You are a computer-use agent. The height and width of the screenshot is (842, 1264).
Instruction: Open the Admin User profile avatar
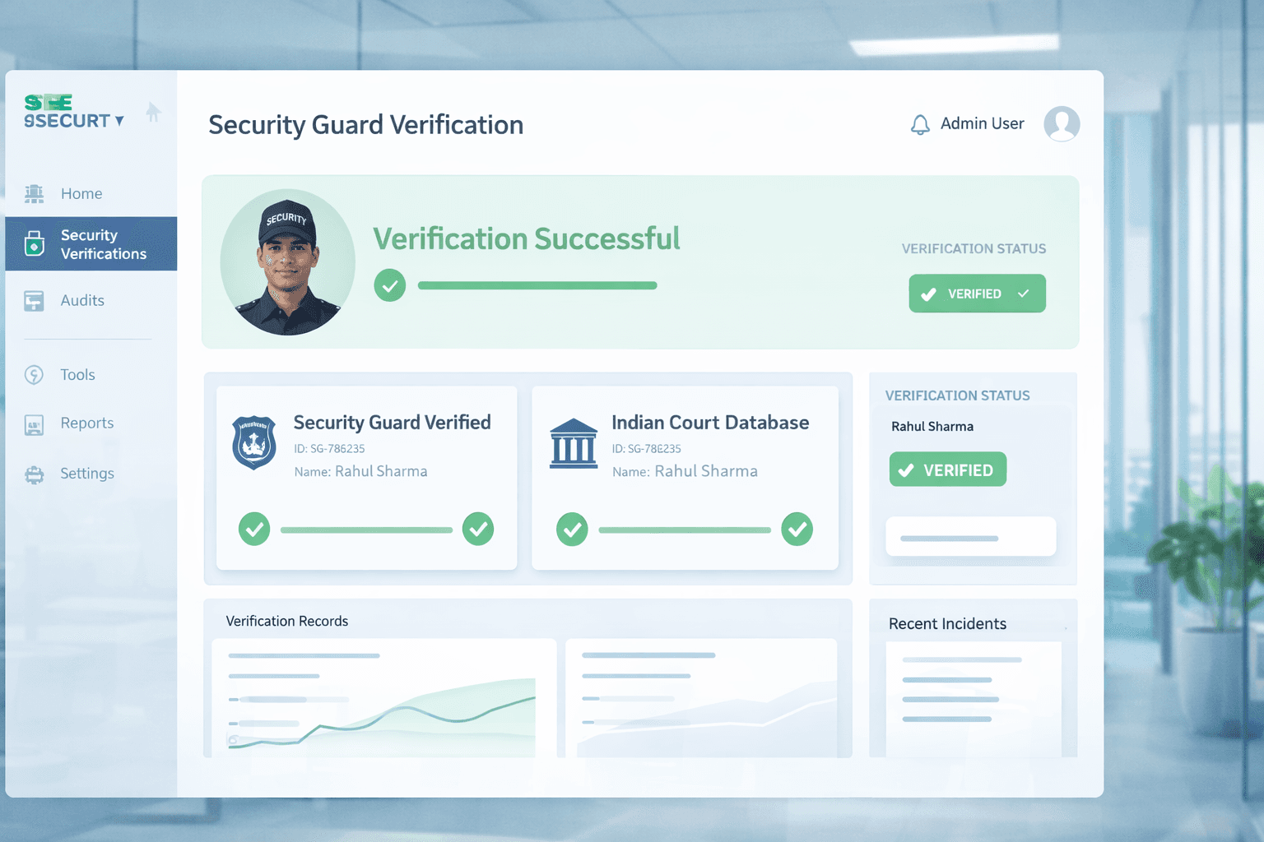(x=1062, y=123)
